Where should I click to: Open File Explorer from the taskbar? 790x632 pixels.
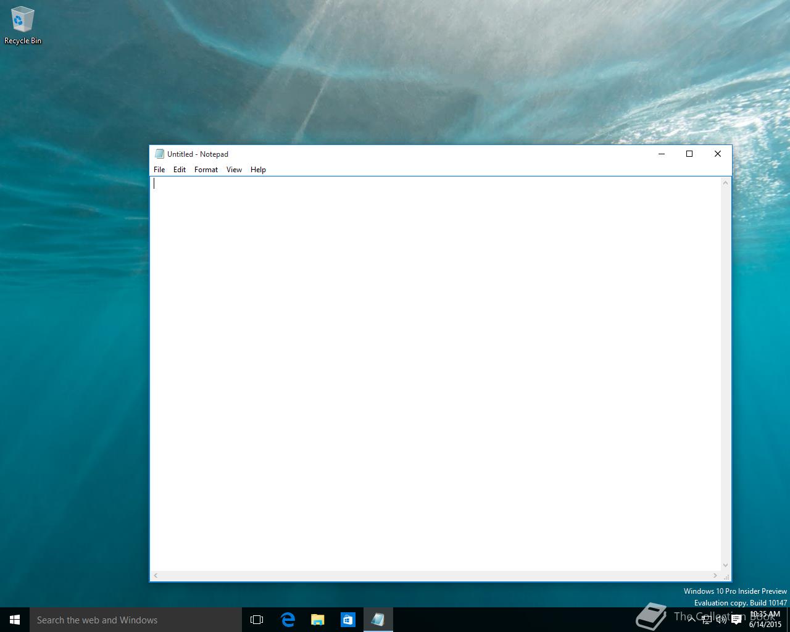pos(318,620)
